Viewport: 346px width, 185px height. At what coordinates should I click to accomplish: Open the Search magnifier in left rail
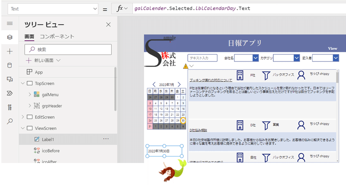10,121
